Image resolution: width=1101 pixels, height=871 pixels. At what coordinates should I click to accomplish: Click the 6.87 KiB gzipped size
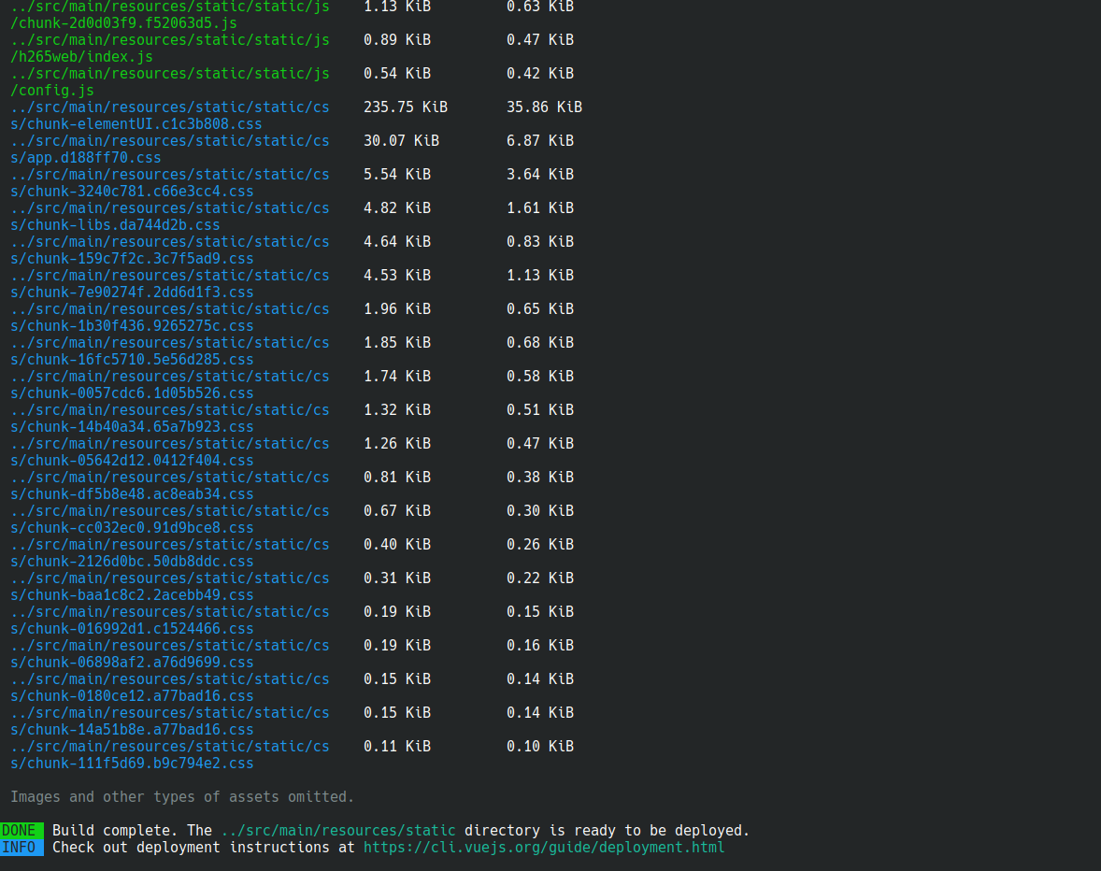point(539,141)
